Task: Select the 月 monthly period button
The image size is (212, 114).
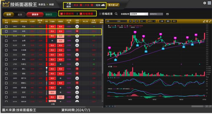Action: [138, 21]
